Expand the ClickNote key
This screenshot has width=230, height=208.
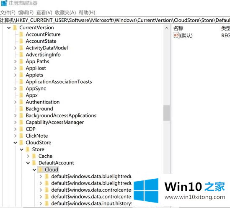16,136
